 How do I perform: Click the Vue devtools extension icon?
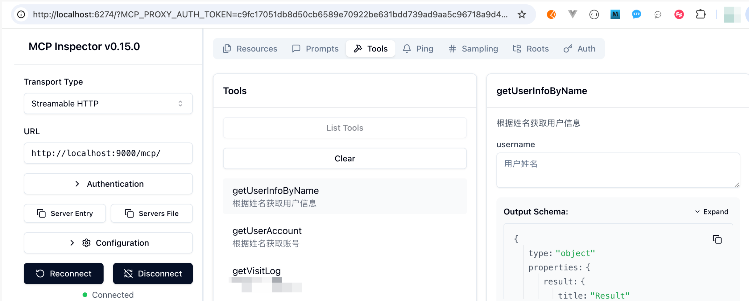point(573,14)
